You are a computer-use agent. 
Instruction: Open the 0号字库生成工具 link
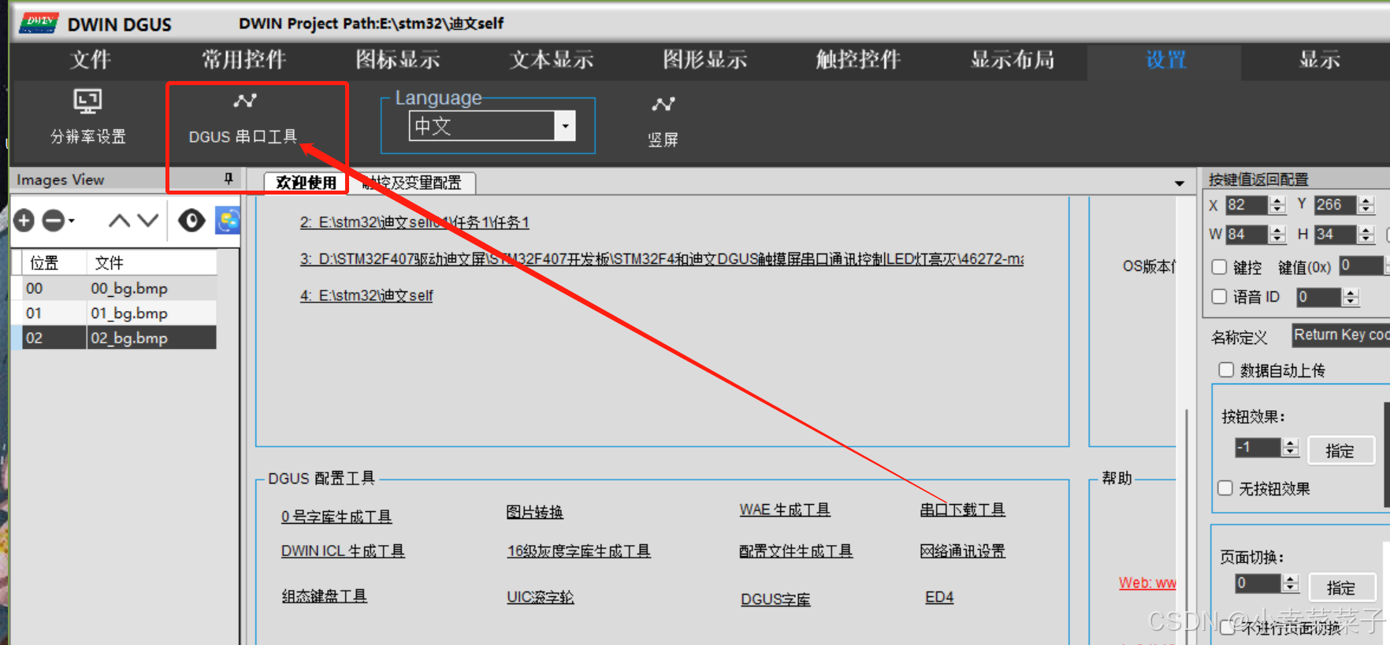click(336, 517)
